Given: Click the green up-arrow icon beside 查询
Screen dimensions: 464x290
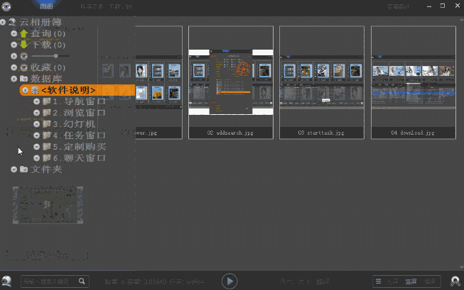Looking at the screenshot, I should (23, 33).
